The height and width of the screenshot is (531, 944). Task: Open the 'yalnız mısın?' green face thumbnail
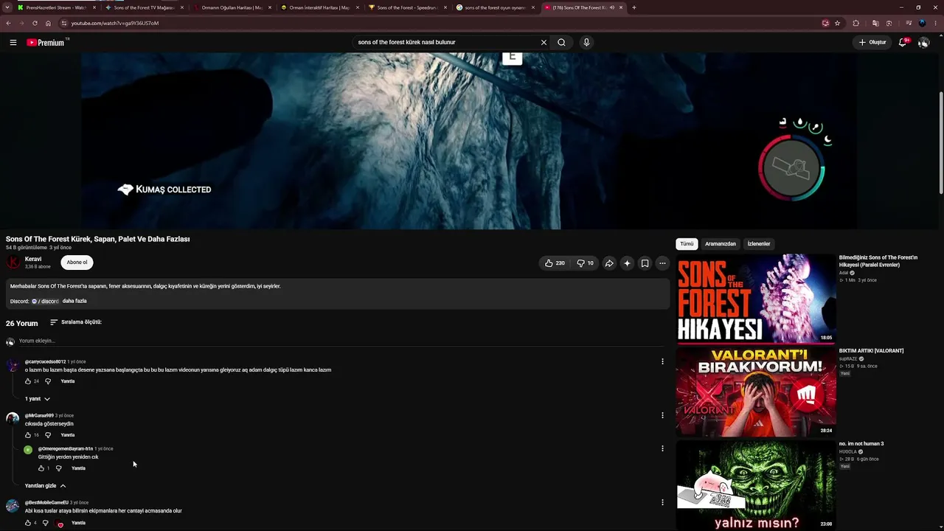click(756, 485)
